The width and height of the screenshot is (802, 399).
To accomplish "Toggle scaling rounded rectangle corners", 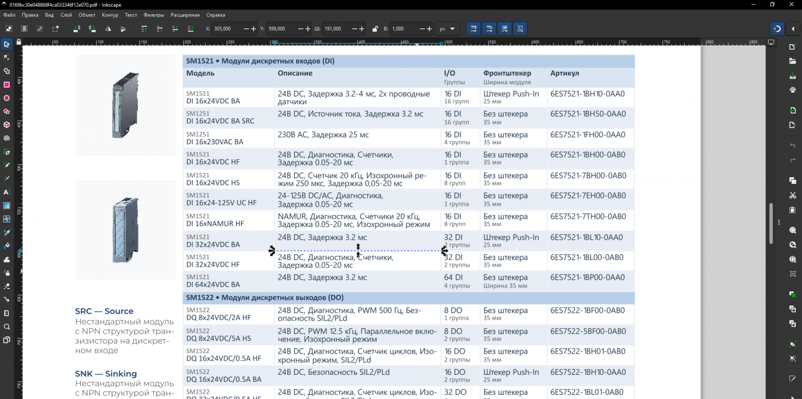I will [x=489, y=29].
